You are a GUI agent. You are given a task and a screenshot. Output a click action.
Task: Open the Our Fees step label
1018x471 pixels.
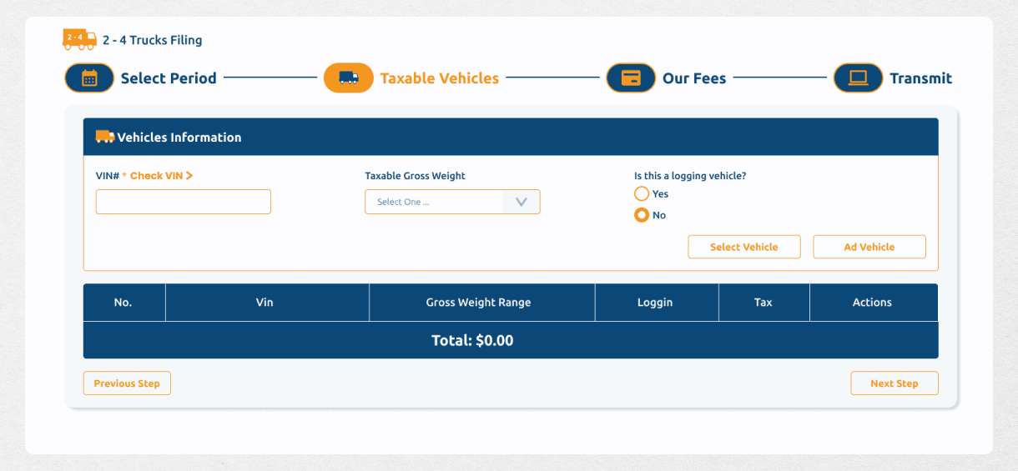coord(694,78)
